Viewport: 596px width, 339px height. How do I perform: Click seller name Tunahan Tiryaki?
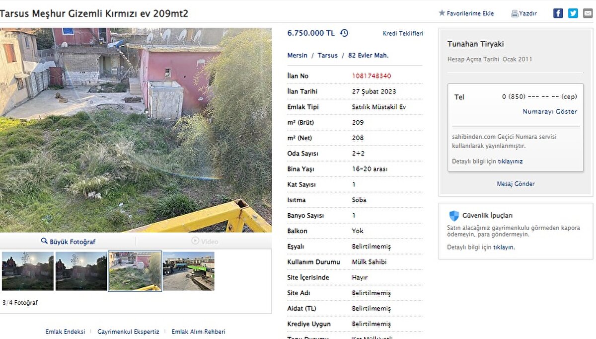point(475,44)
